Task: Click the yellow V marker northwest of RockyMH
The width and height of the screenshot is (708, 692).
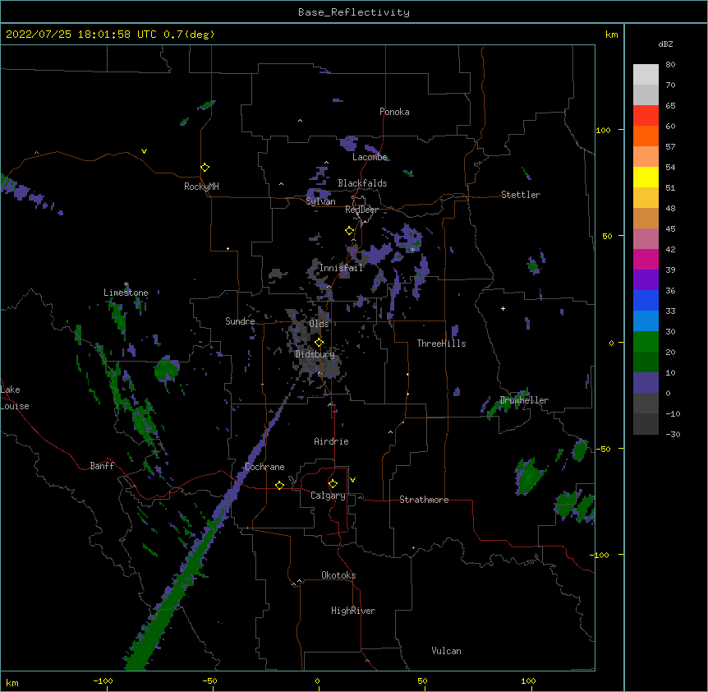Action: pyautogui.click(x=144, y=151)
